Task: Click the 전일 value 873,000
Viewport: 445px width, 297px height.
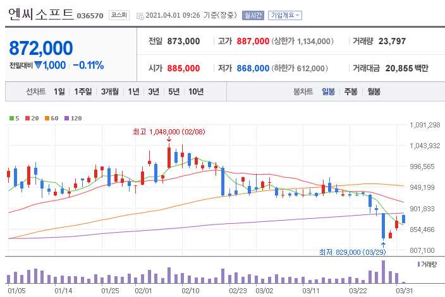Action: pos(183,42)
